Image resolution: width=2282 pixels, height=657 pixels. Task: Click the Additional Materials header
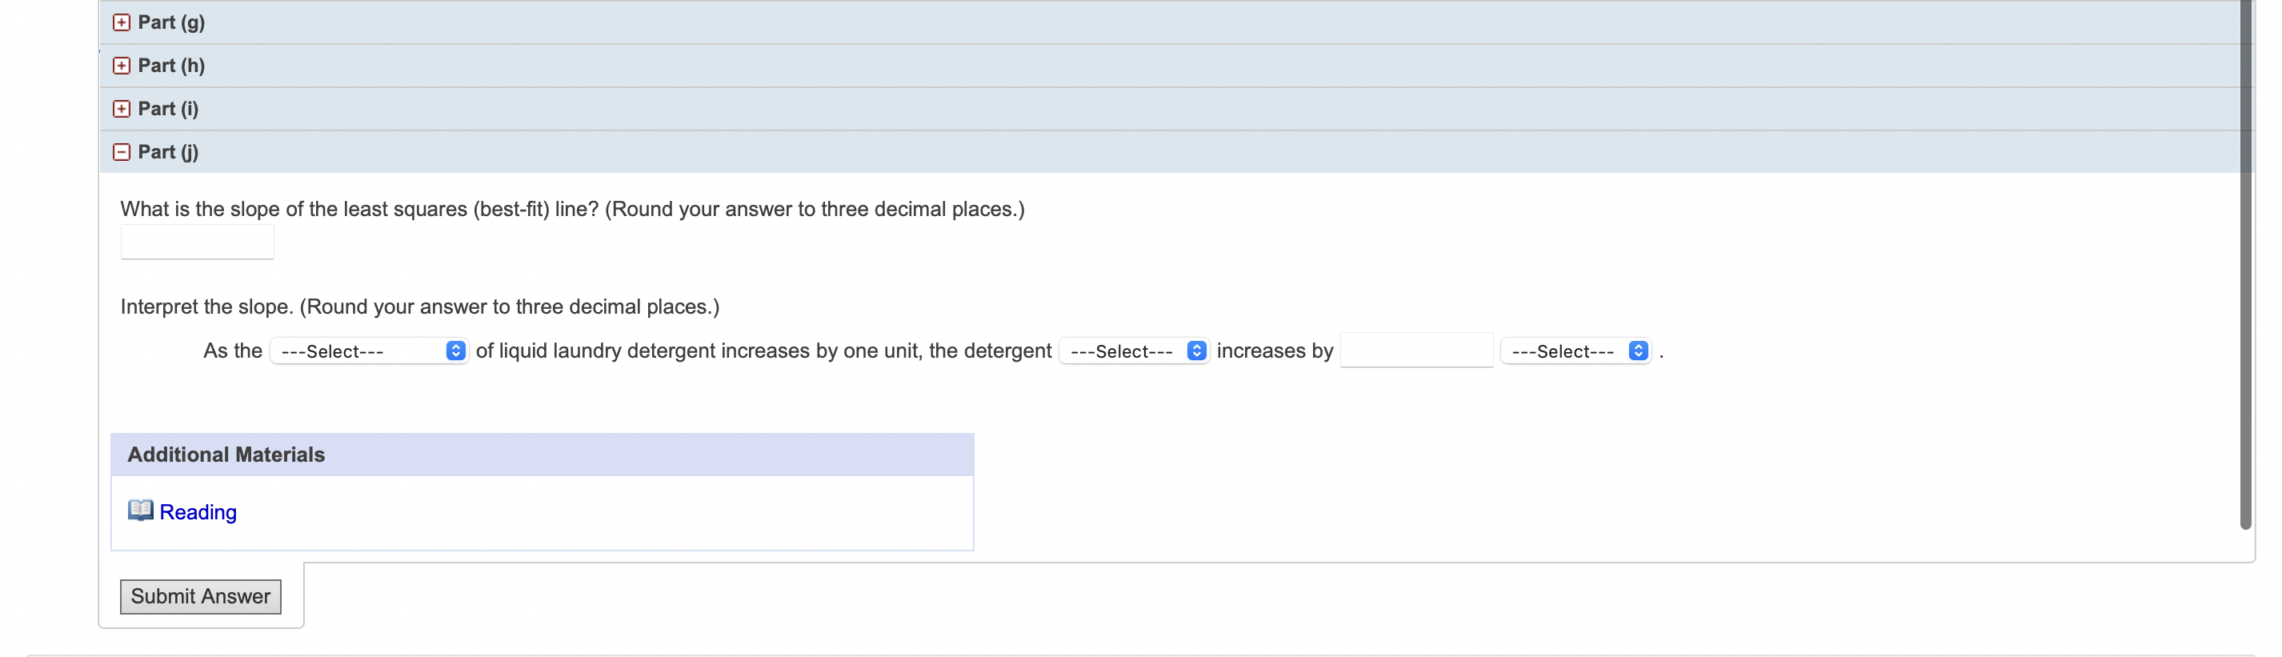(542, 455)
